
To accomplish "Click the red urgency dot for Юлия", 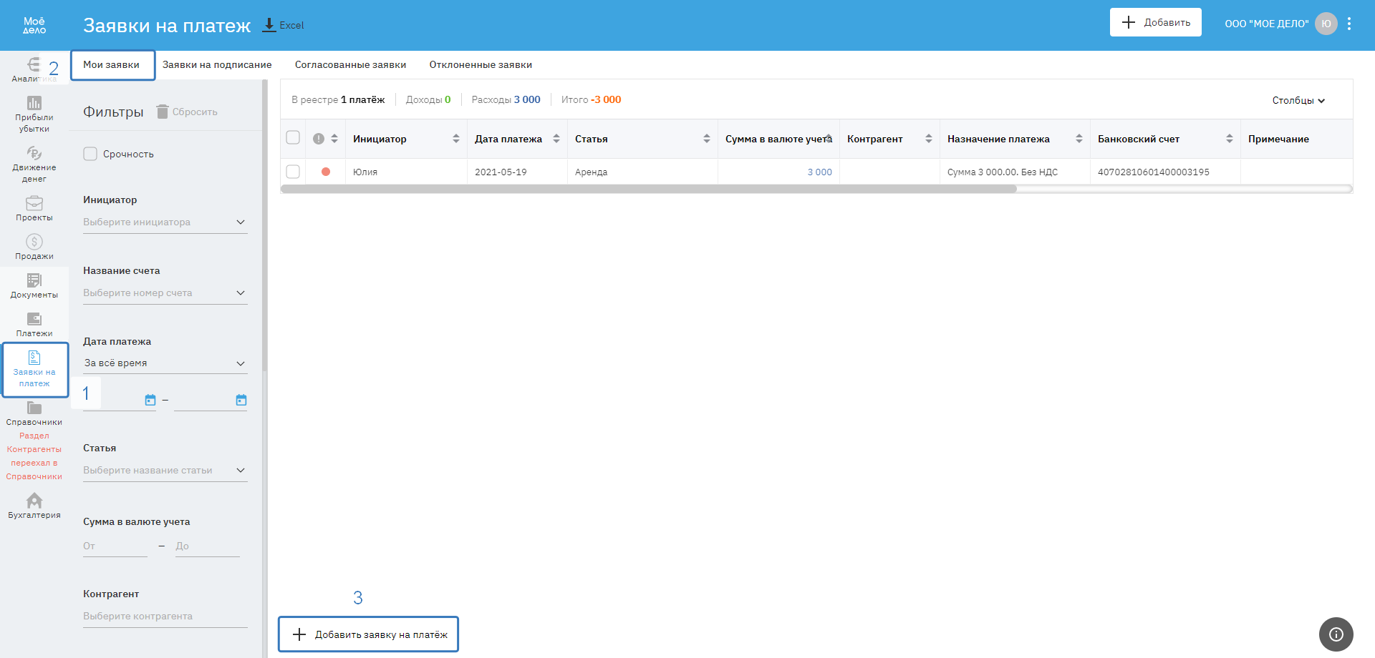I will click(326, 172).
